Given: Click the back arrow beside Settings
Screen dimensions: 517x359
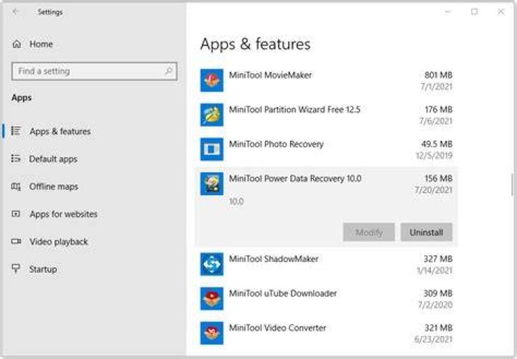Looking at the screenshot, I should click(x=16, y=12).
